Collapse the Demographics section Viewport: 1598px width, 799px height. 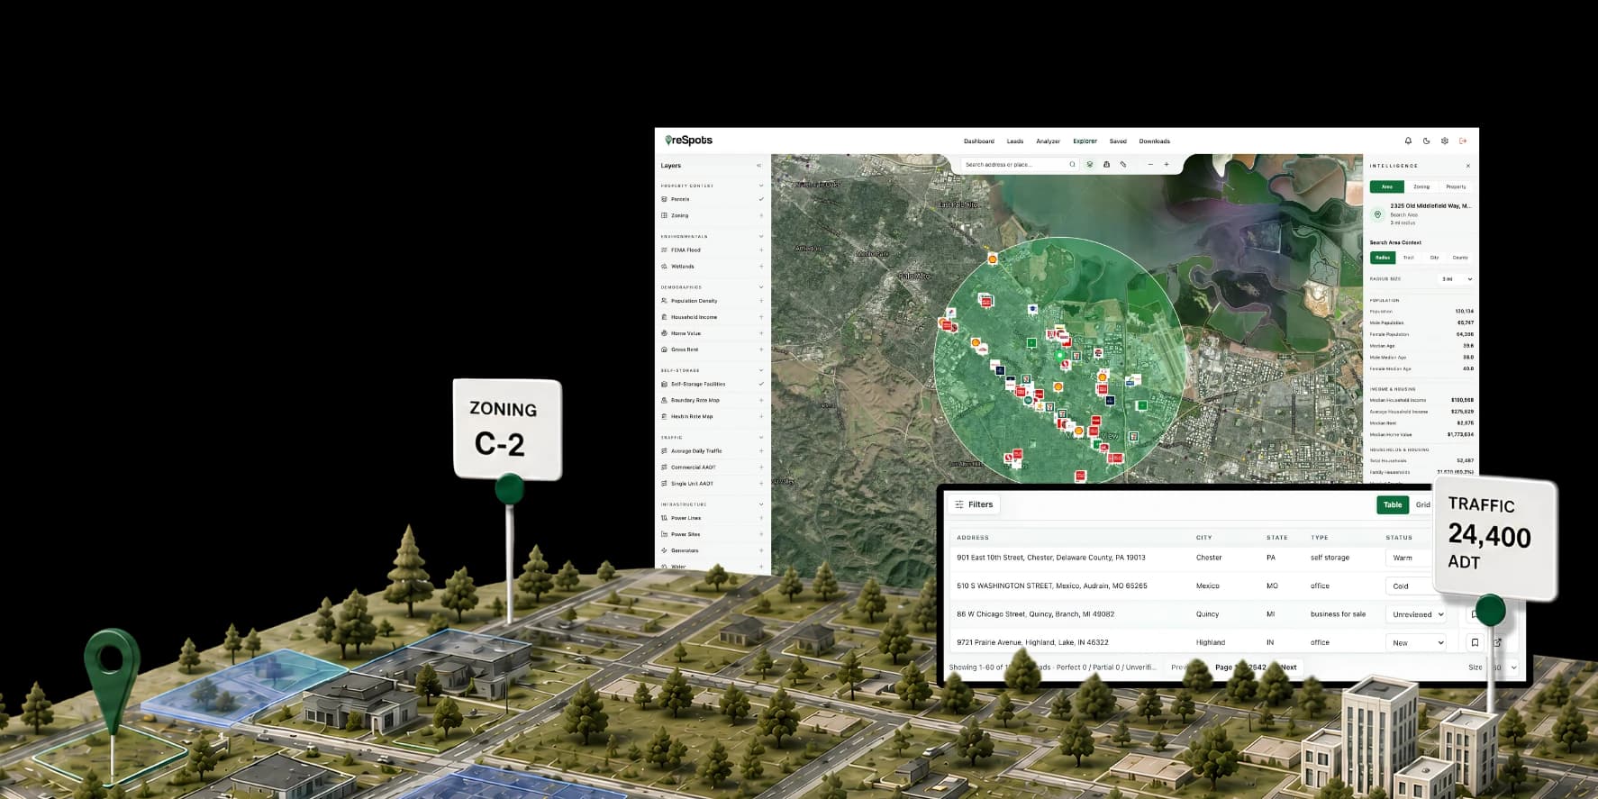point(761,286)
